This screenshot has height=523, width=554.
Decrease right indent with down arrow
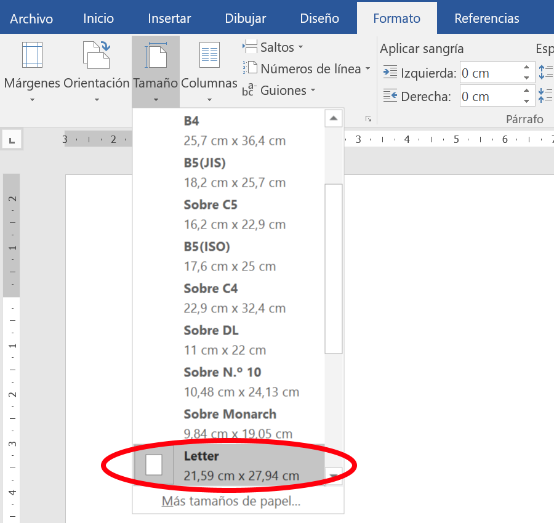pos(526,100)
